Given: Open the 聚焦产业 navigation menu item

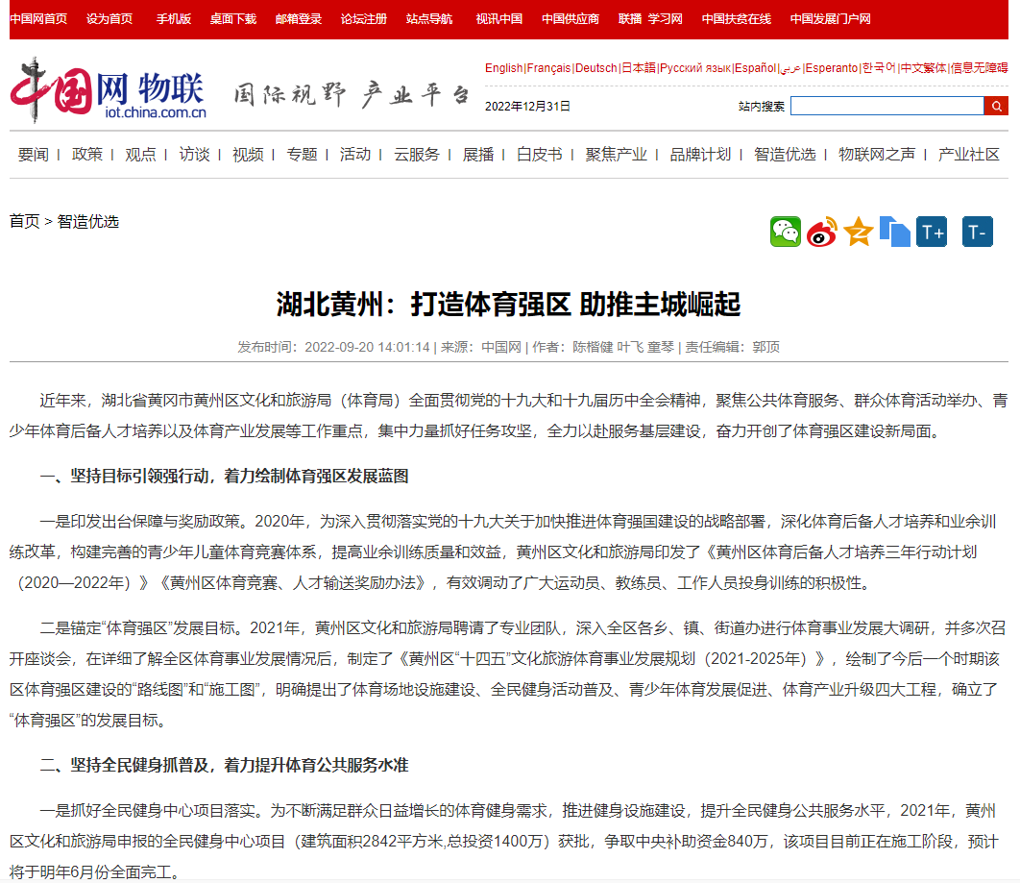Looking at the screenshot, I should pos(616,155).
